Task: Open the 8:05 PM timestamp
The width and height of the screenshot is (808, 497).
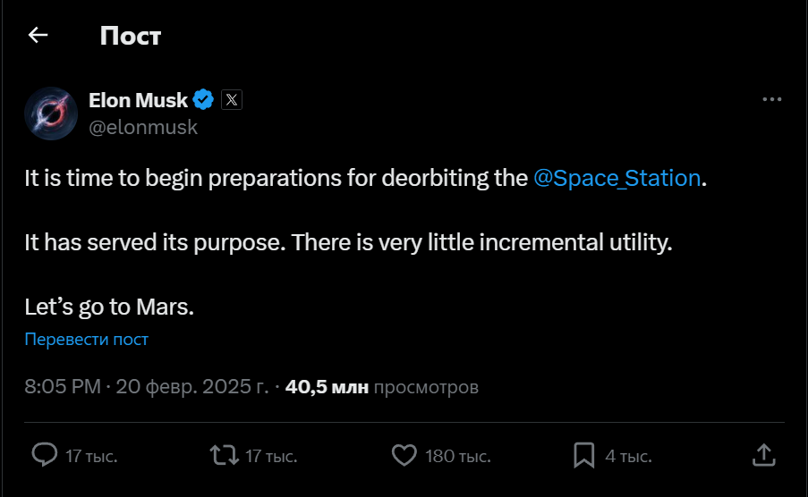Action: point(63,387)
